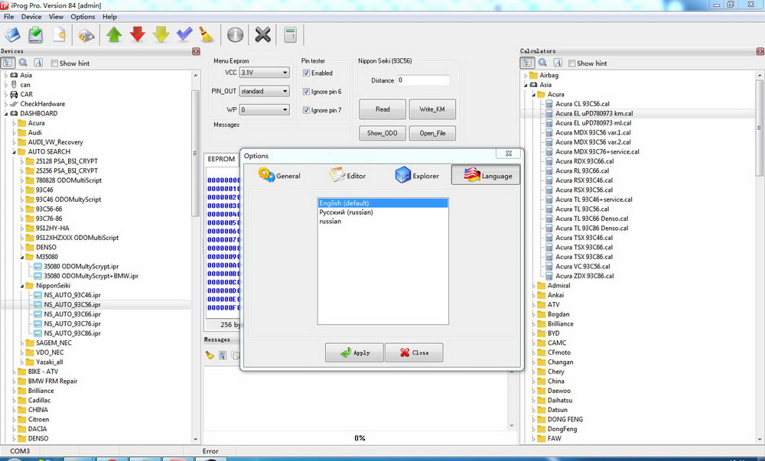Screen dimensions: 765x461
Task: Open the File menu
Action: (x=8, y=17)
